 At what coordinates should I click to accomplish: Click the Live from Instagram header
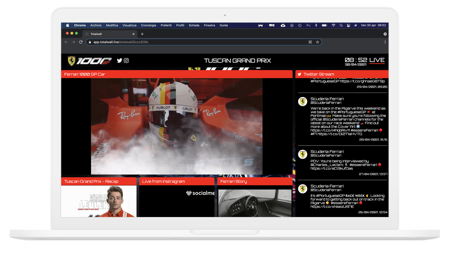point(177,181)
